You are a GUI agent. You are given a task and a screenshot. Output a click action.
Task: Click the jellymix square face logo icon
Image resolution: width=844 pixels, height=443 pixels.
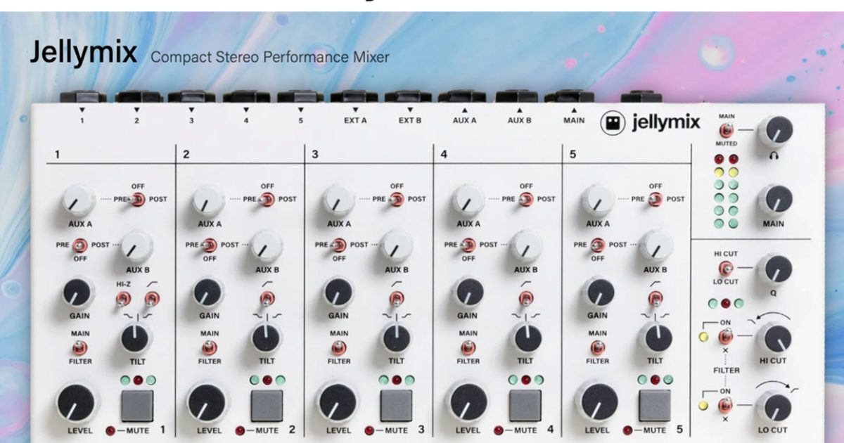[613, 123]
